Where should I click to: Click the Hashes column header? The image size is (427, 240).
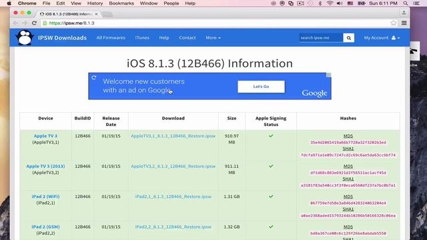[x=348, y=118]
